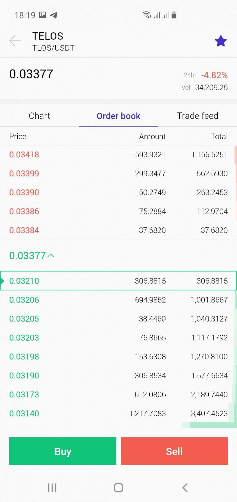The height and width of the screenshot is (502, 237).
Task: Tap the total 3,407.4523
Action: [x=209, y=413]
